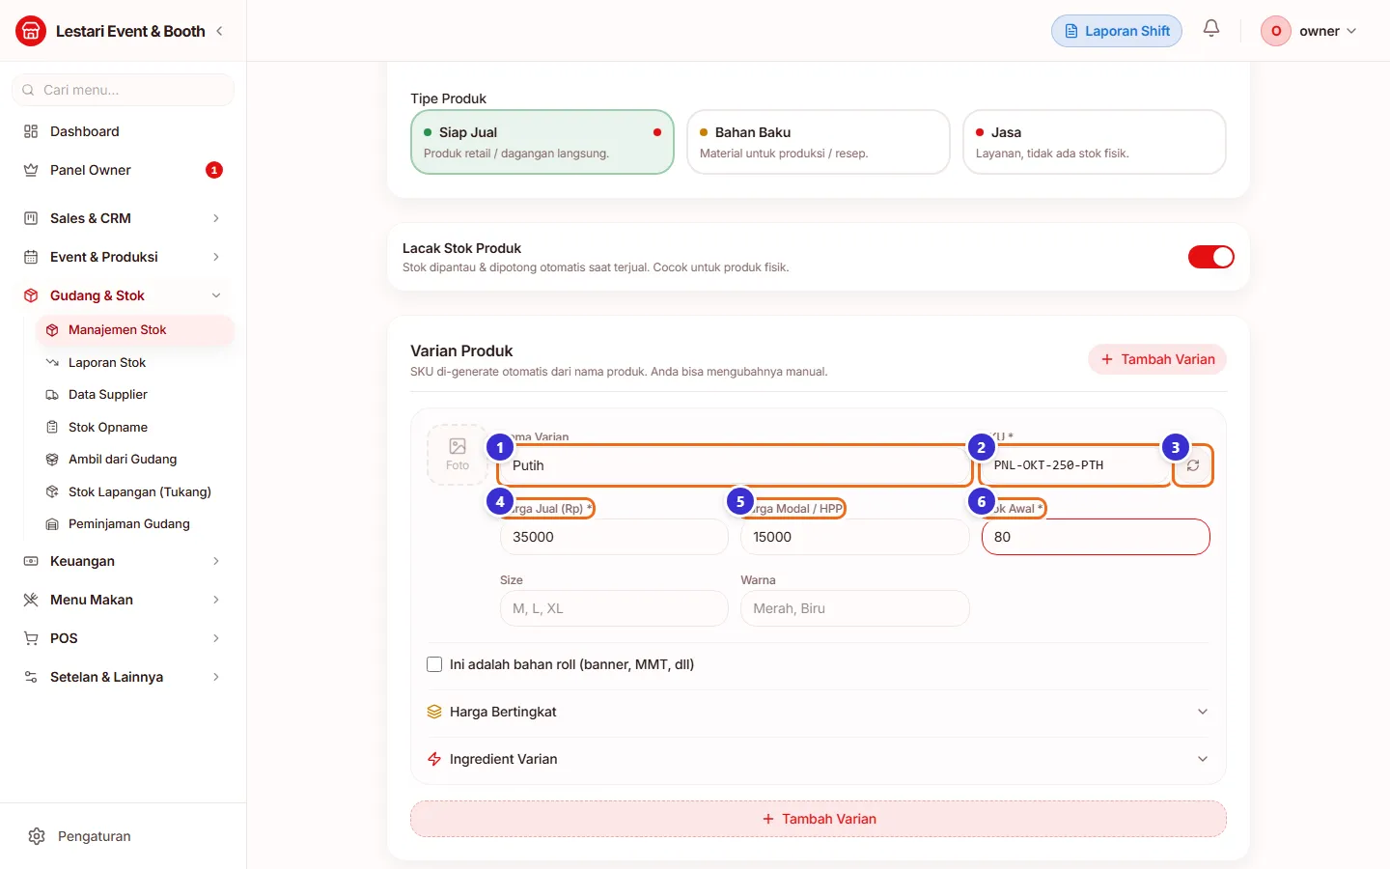Open Data Supplier page
The width and height of the screenshot is (1390, 869).
135,395
